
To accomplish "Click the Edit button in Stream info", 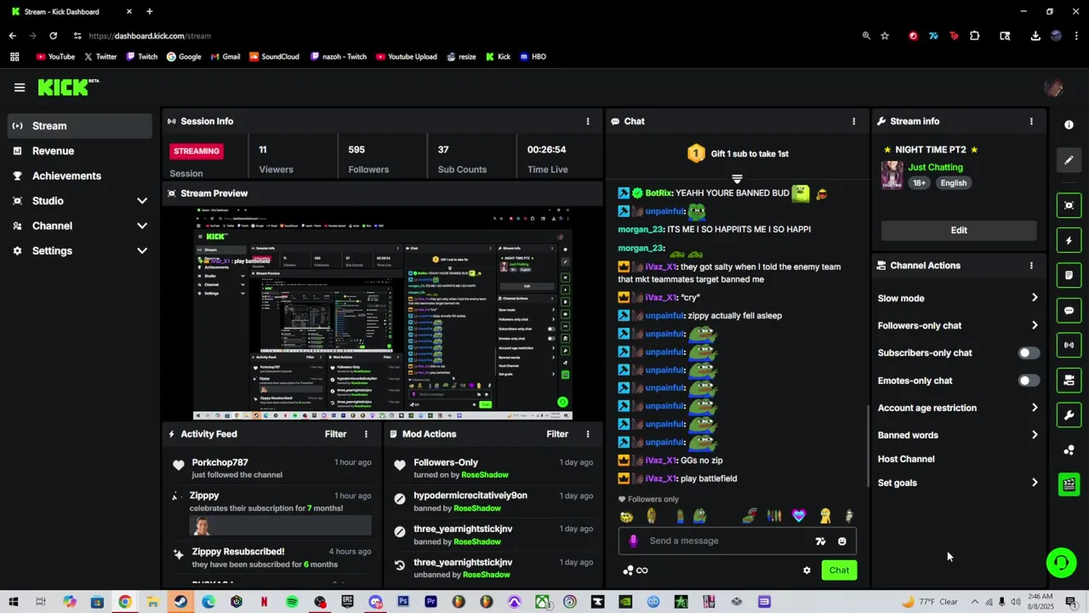I will coord(959,230).
